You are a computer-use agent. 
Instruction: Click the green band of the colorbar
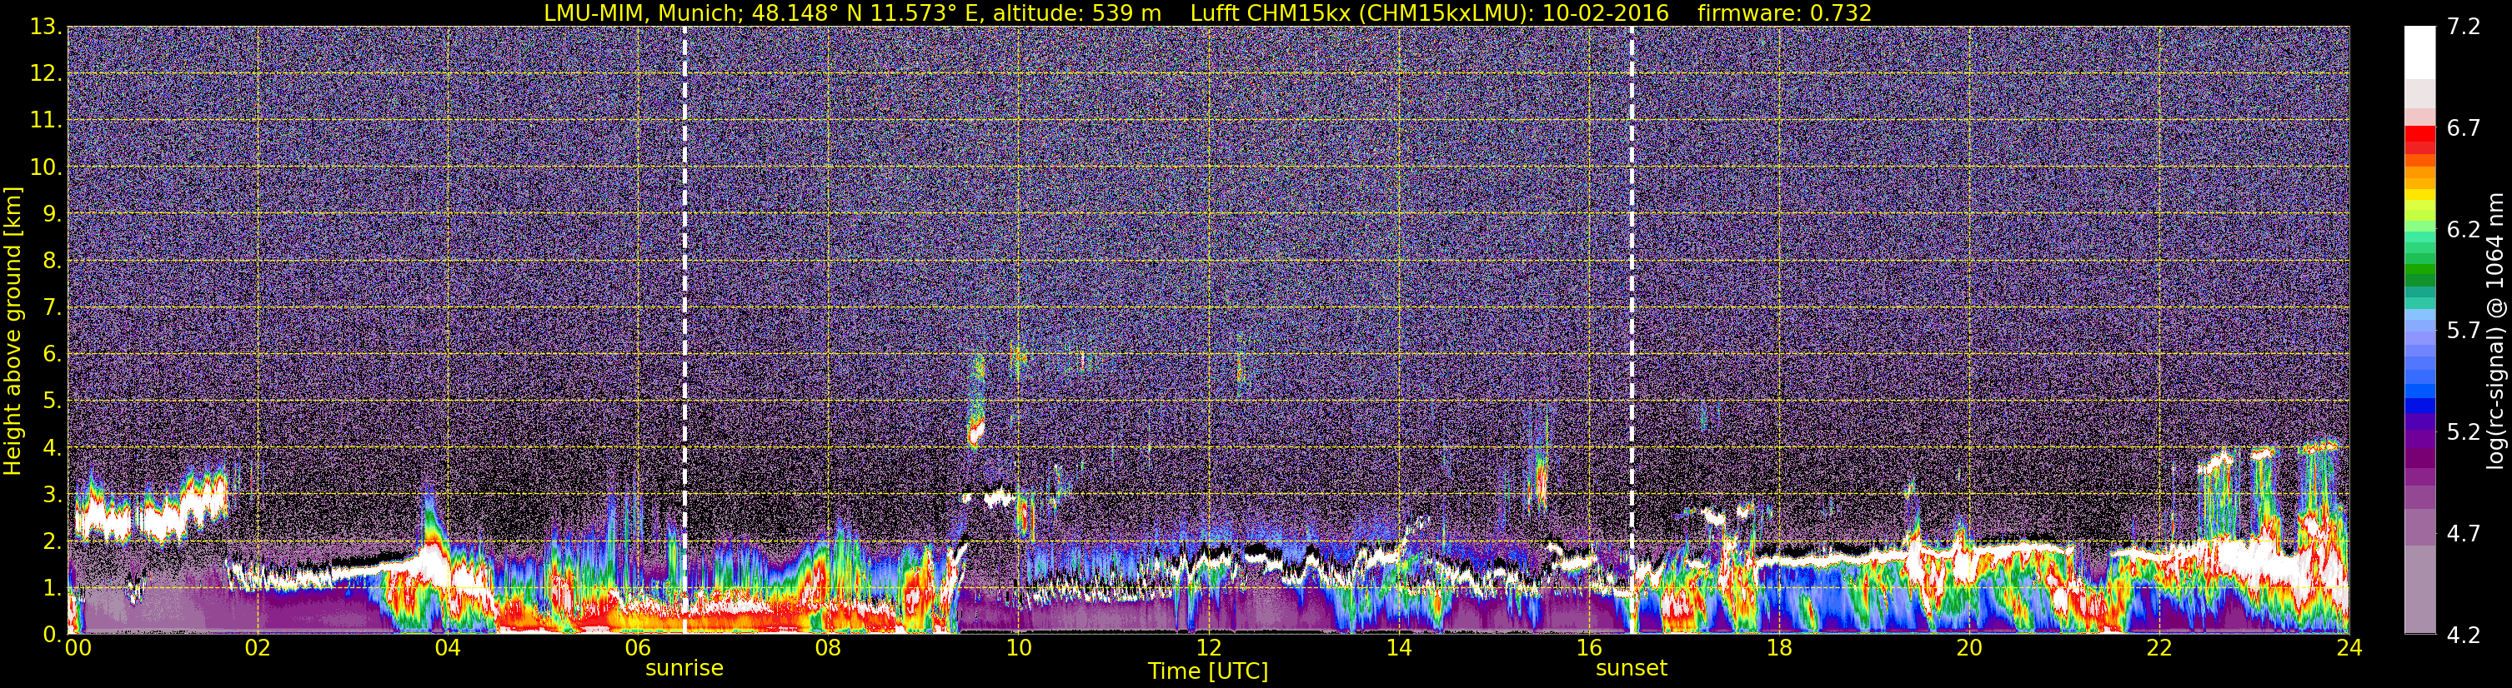[x=2419, y=271]
